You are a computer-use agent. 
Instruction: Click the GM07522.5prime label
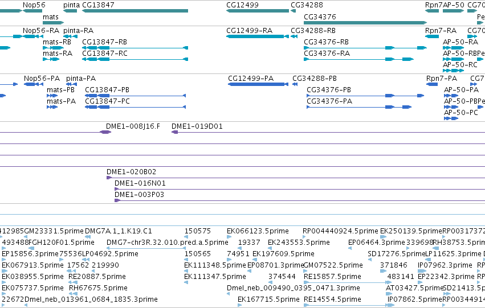pyautogui.click(x=333, y=265)
